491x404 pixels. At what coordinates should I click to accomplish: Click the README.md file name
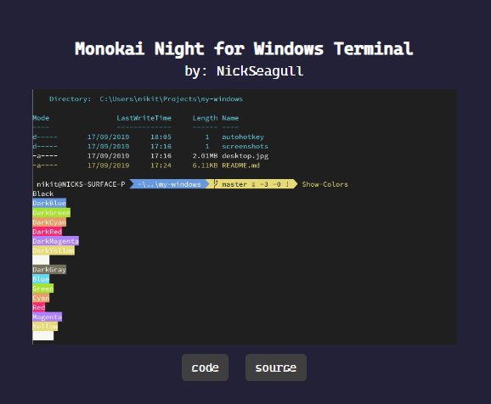(240, 166)
